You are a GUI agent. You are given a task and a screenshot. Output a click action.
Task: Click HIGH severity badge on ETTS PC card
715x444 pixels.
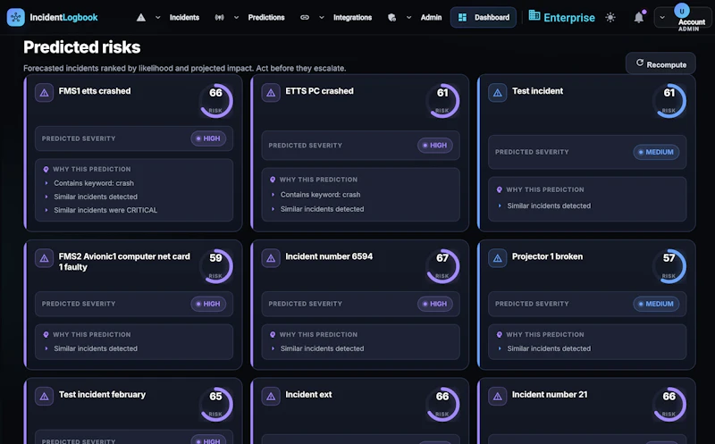[435, 145]
